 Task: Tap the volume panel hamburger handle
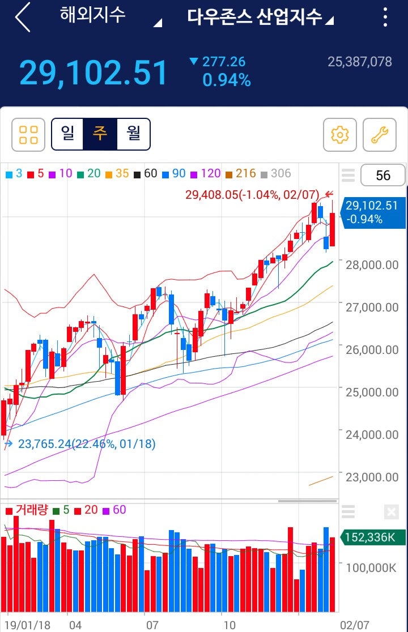[x=348, y=511]
